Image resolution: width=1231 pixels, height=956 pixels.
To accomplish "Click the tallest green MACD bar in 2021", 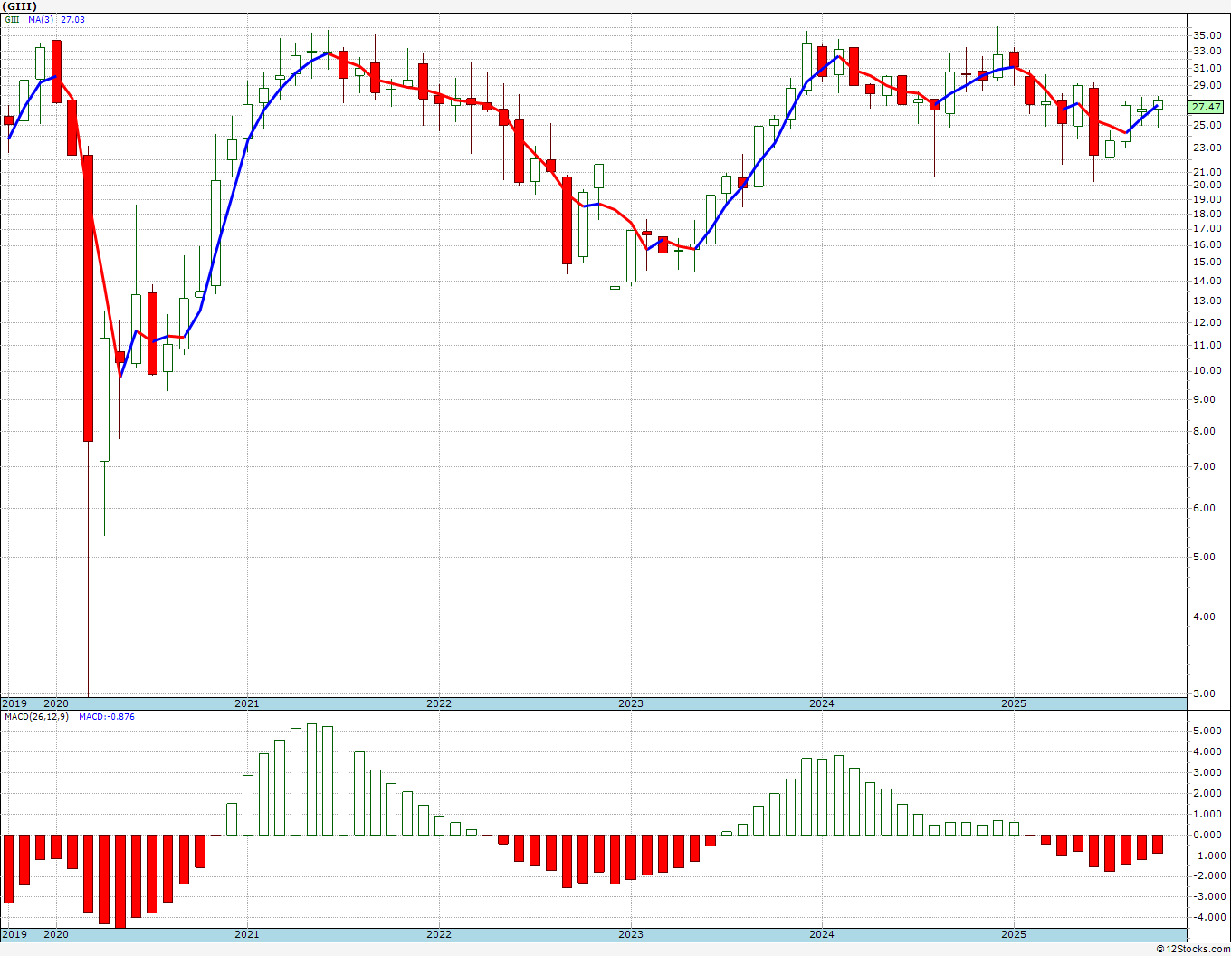I will click(311, 779).
